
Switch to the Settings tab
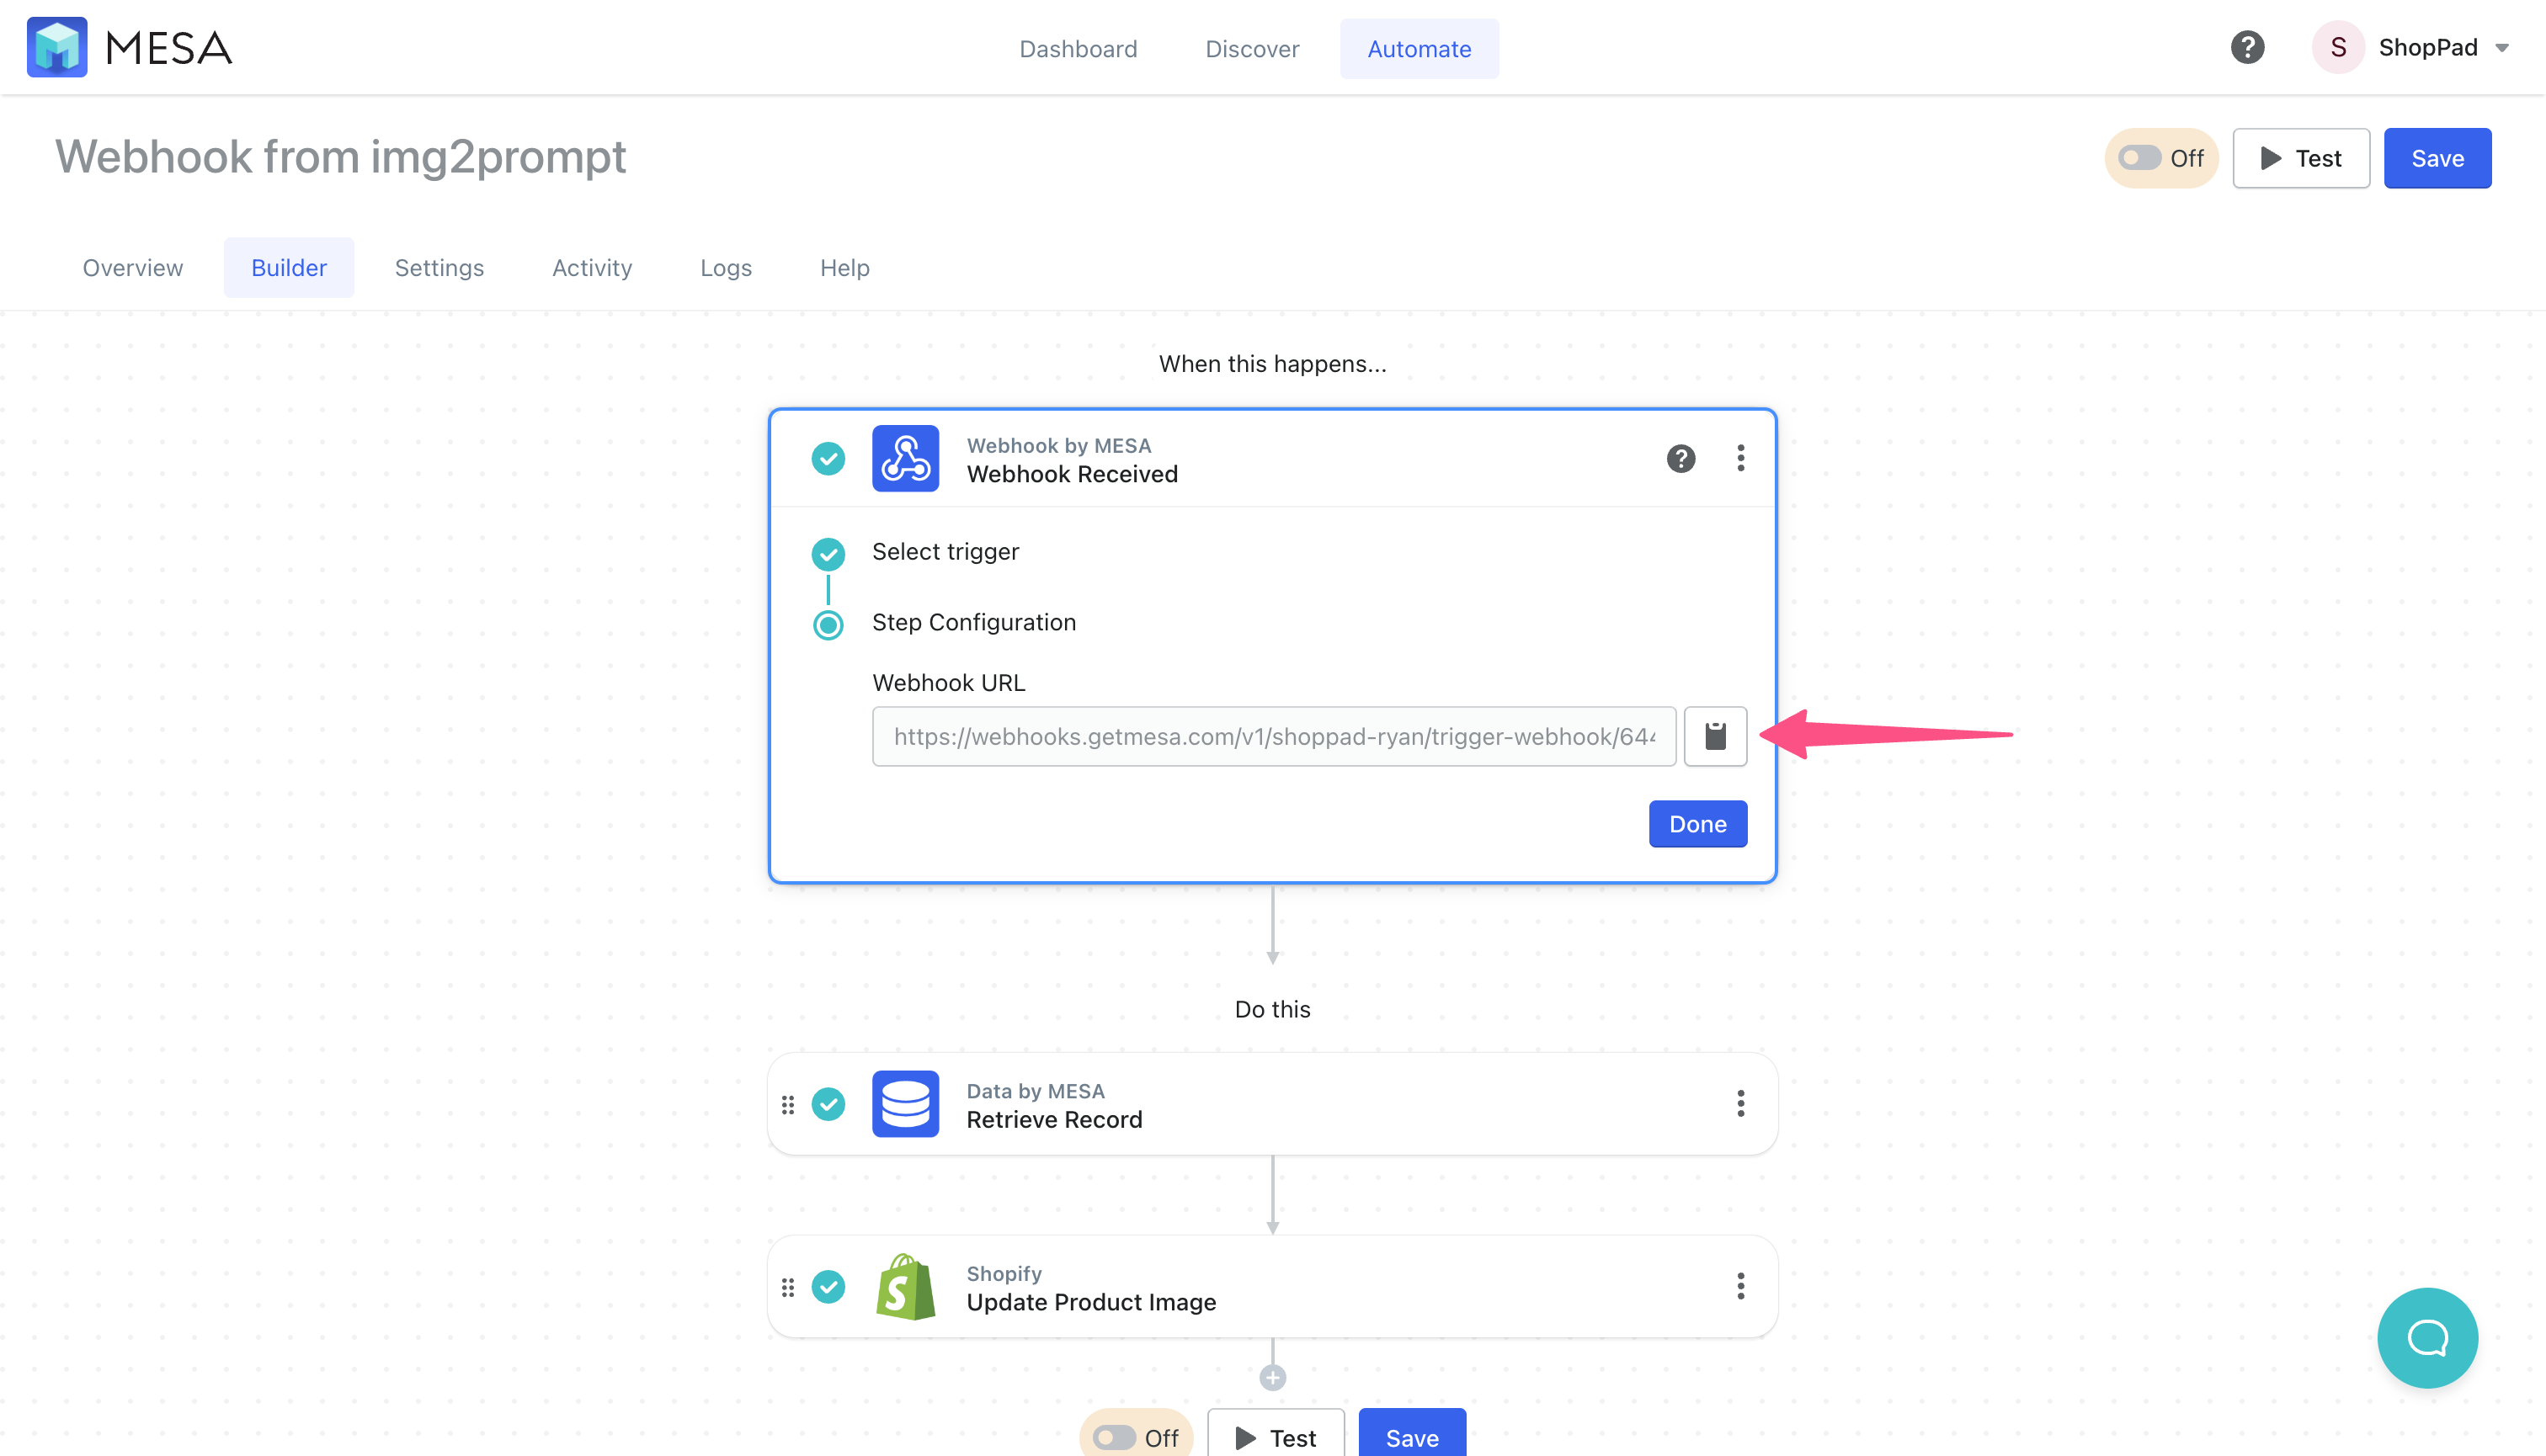[438, 267]
